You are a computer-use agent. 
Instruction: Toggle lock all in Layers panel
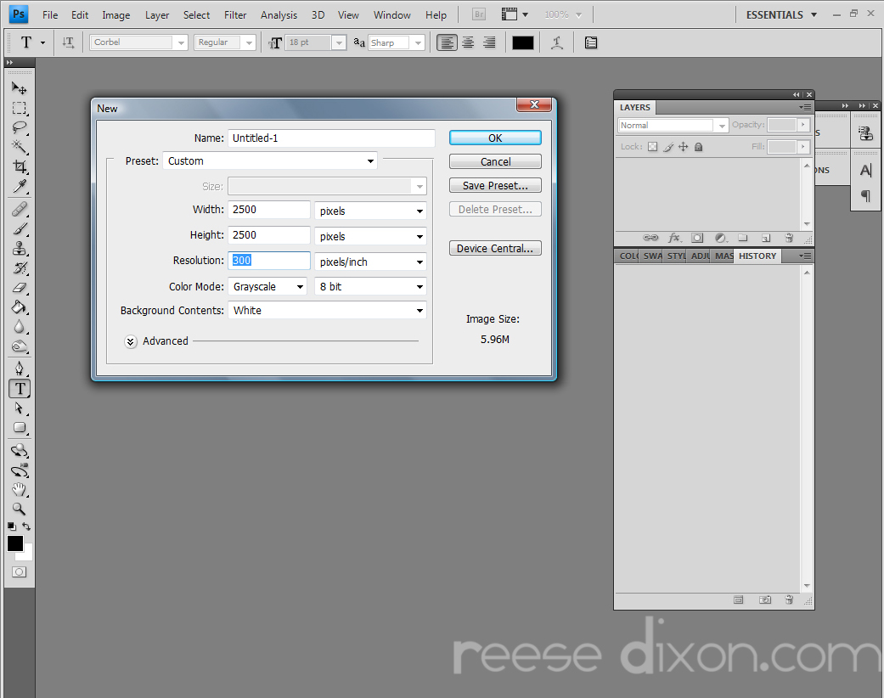(x=699, y=147)
